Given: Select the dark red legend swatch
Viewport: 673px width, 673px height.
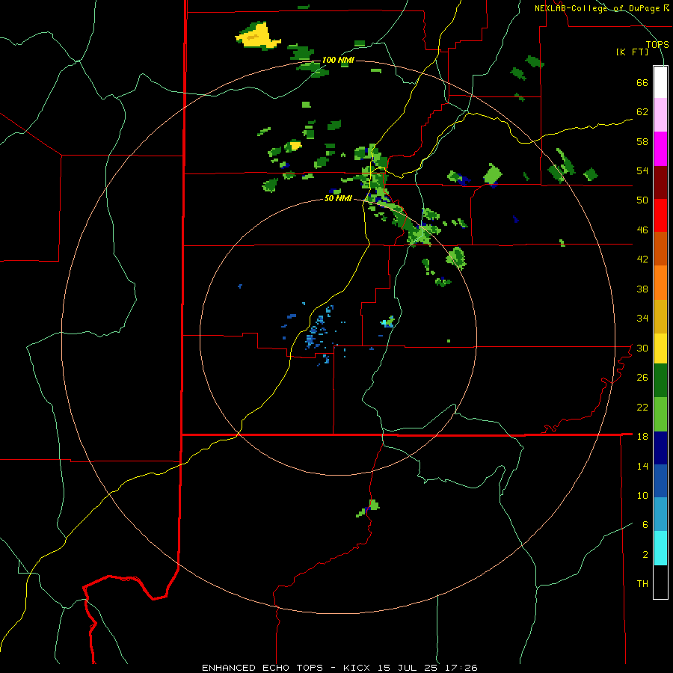Looking at the screenshot, I should 660,182.
